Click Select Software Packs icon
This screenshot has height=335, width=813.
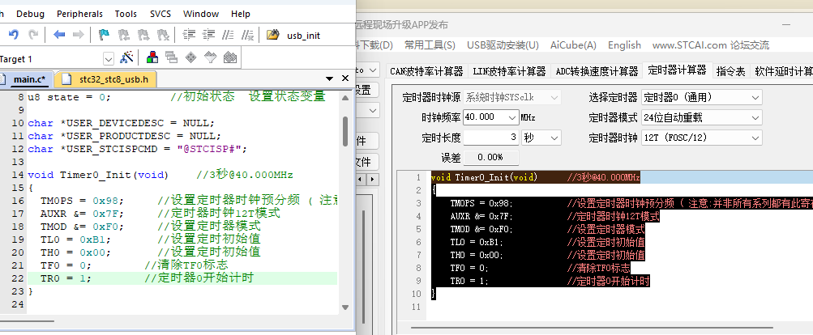(x=210, y=57)
